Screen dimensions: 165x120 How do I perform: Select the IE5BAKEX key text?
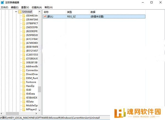pyautogui.click(x=32, y=98)
